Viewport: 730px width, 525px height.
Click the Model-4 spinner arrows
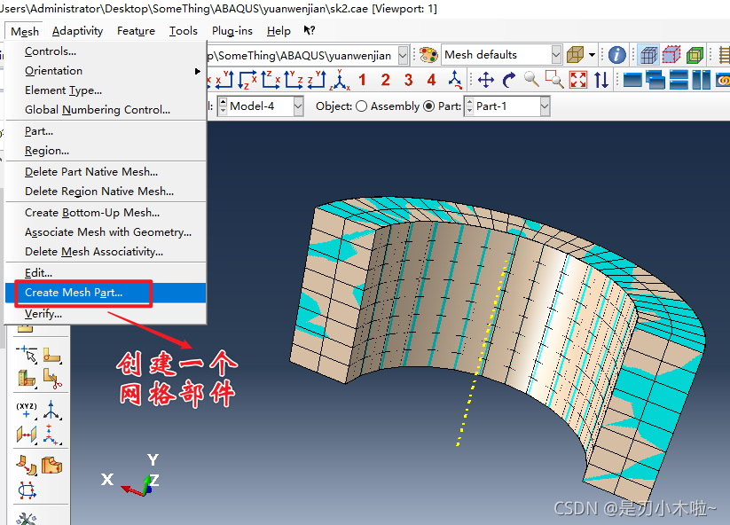(x=223, y=106)
